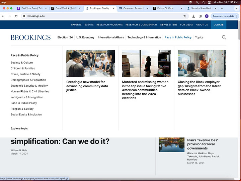The width and height of the screenshot is (241, 181).
Task: Open new tab with plus icon
Action: (222, 8)
